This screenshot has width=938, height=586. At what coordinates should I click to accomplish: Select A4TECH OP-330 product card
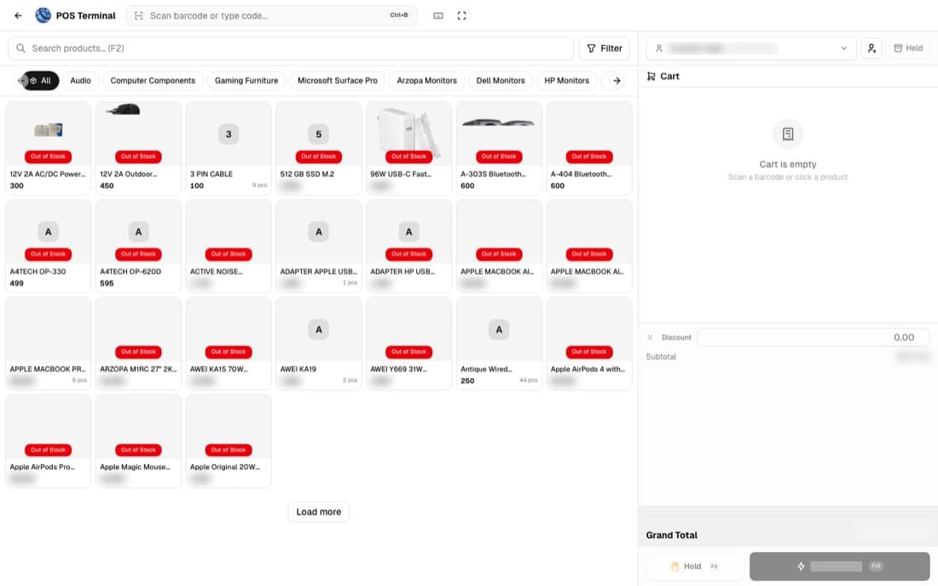tap(49, 246)
